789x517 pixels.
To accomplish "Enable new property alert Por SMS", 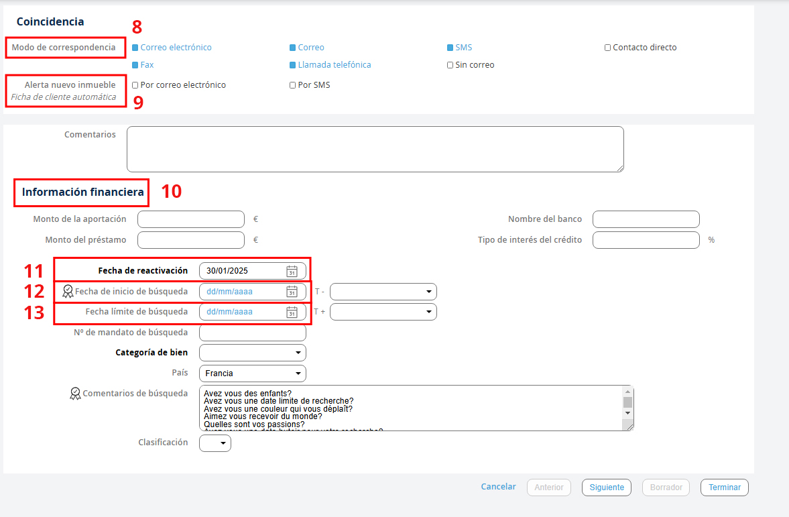I will [x=293, y=85].
